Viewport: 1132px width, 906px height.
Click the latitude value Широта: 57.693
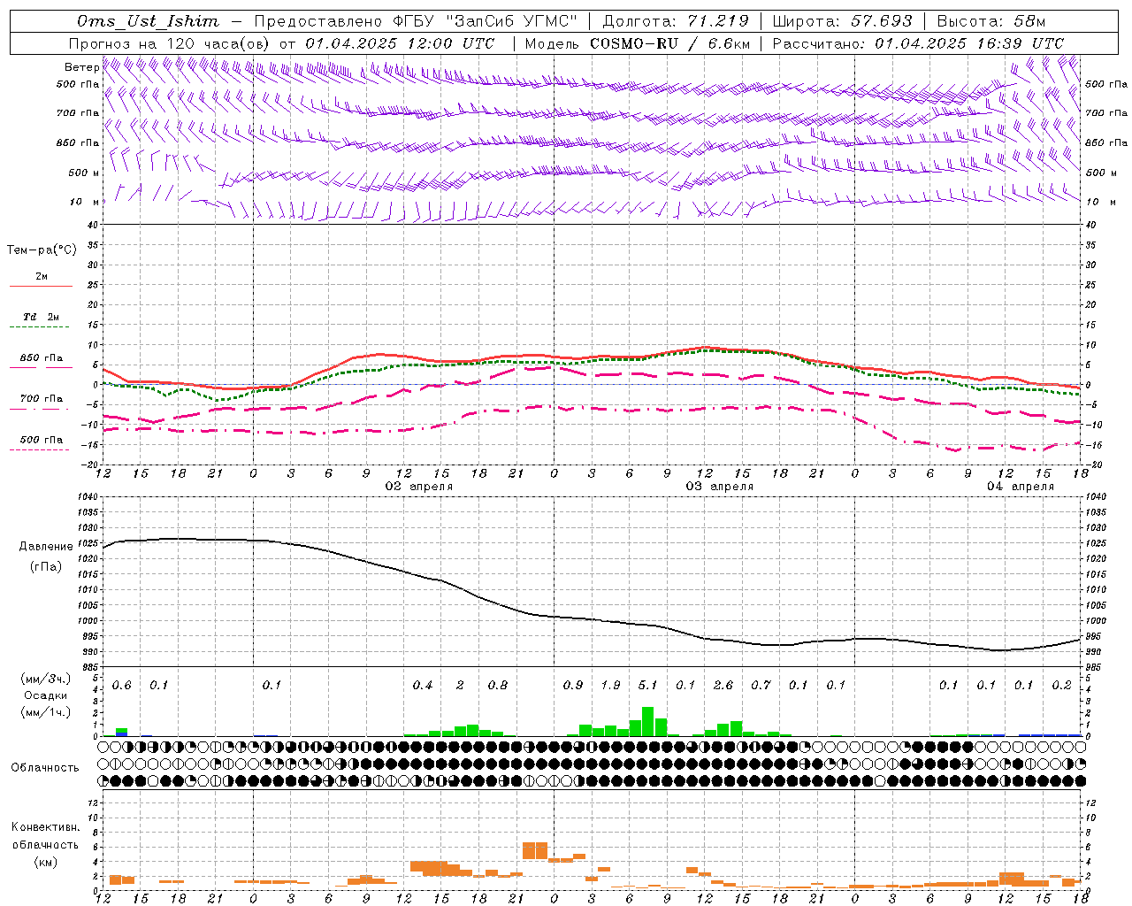click(843, 21)
